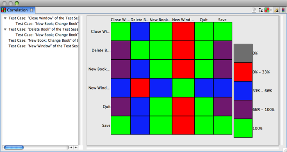287x152 pixels.
Task: Click the "Close Wi..." column header
Action: 121,20
